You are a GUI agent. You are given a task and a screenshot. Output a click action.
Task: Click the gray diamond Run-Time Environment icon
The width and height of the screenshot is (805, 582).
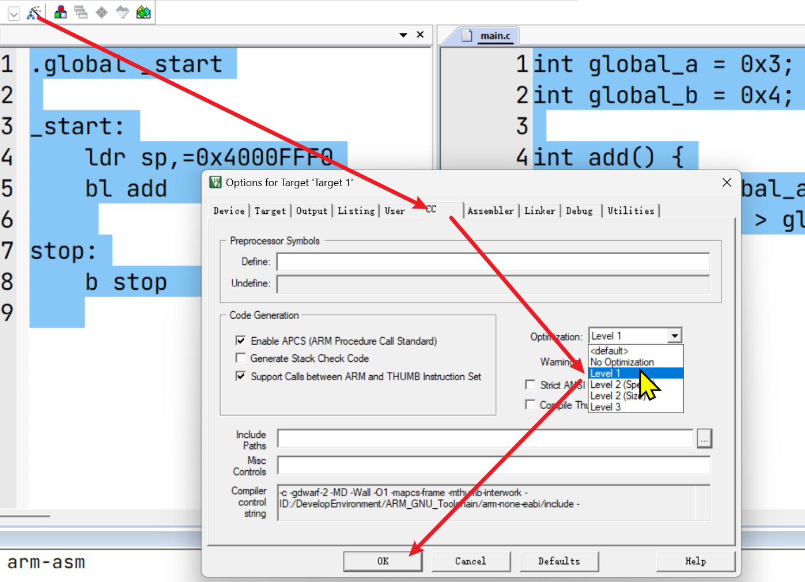click(x=102, y=12)
